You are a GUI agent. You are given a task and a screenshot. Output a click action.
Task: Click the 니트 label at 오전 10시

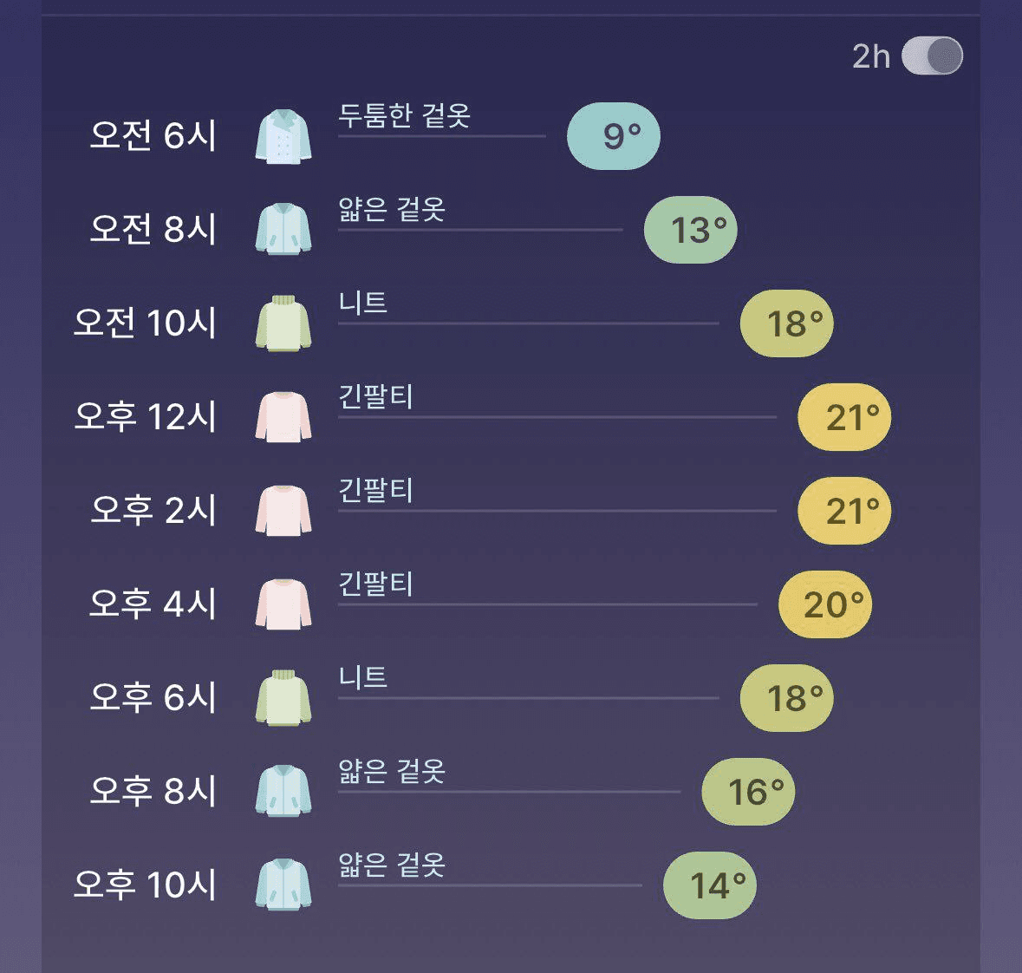tap(363, 303)
